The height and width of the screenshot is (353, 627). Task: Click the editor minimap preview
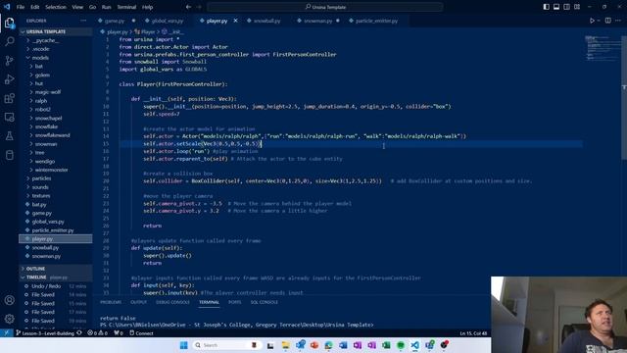[602, 48]
